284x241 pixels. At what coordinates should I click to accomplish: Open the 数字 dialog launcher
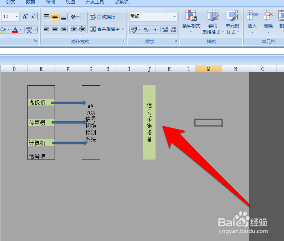[x=175, y=41]
